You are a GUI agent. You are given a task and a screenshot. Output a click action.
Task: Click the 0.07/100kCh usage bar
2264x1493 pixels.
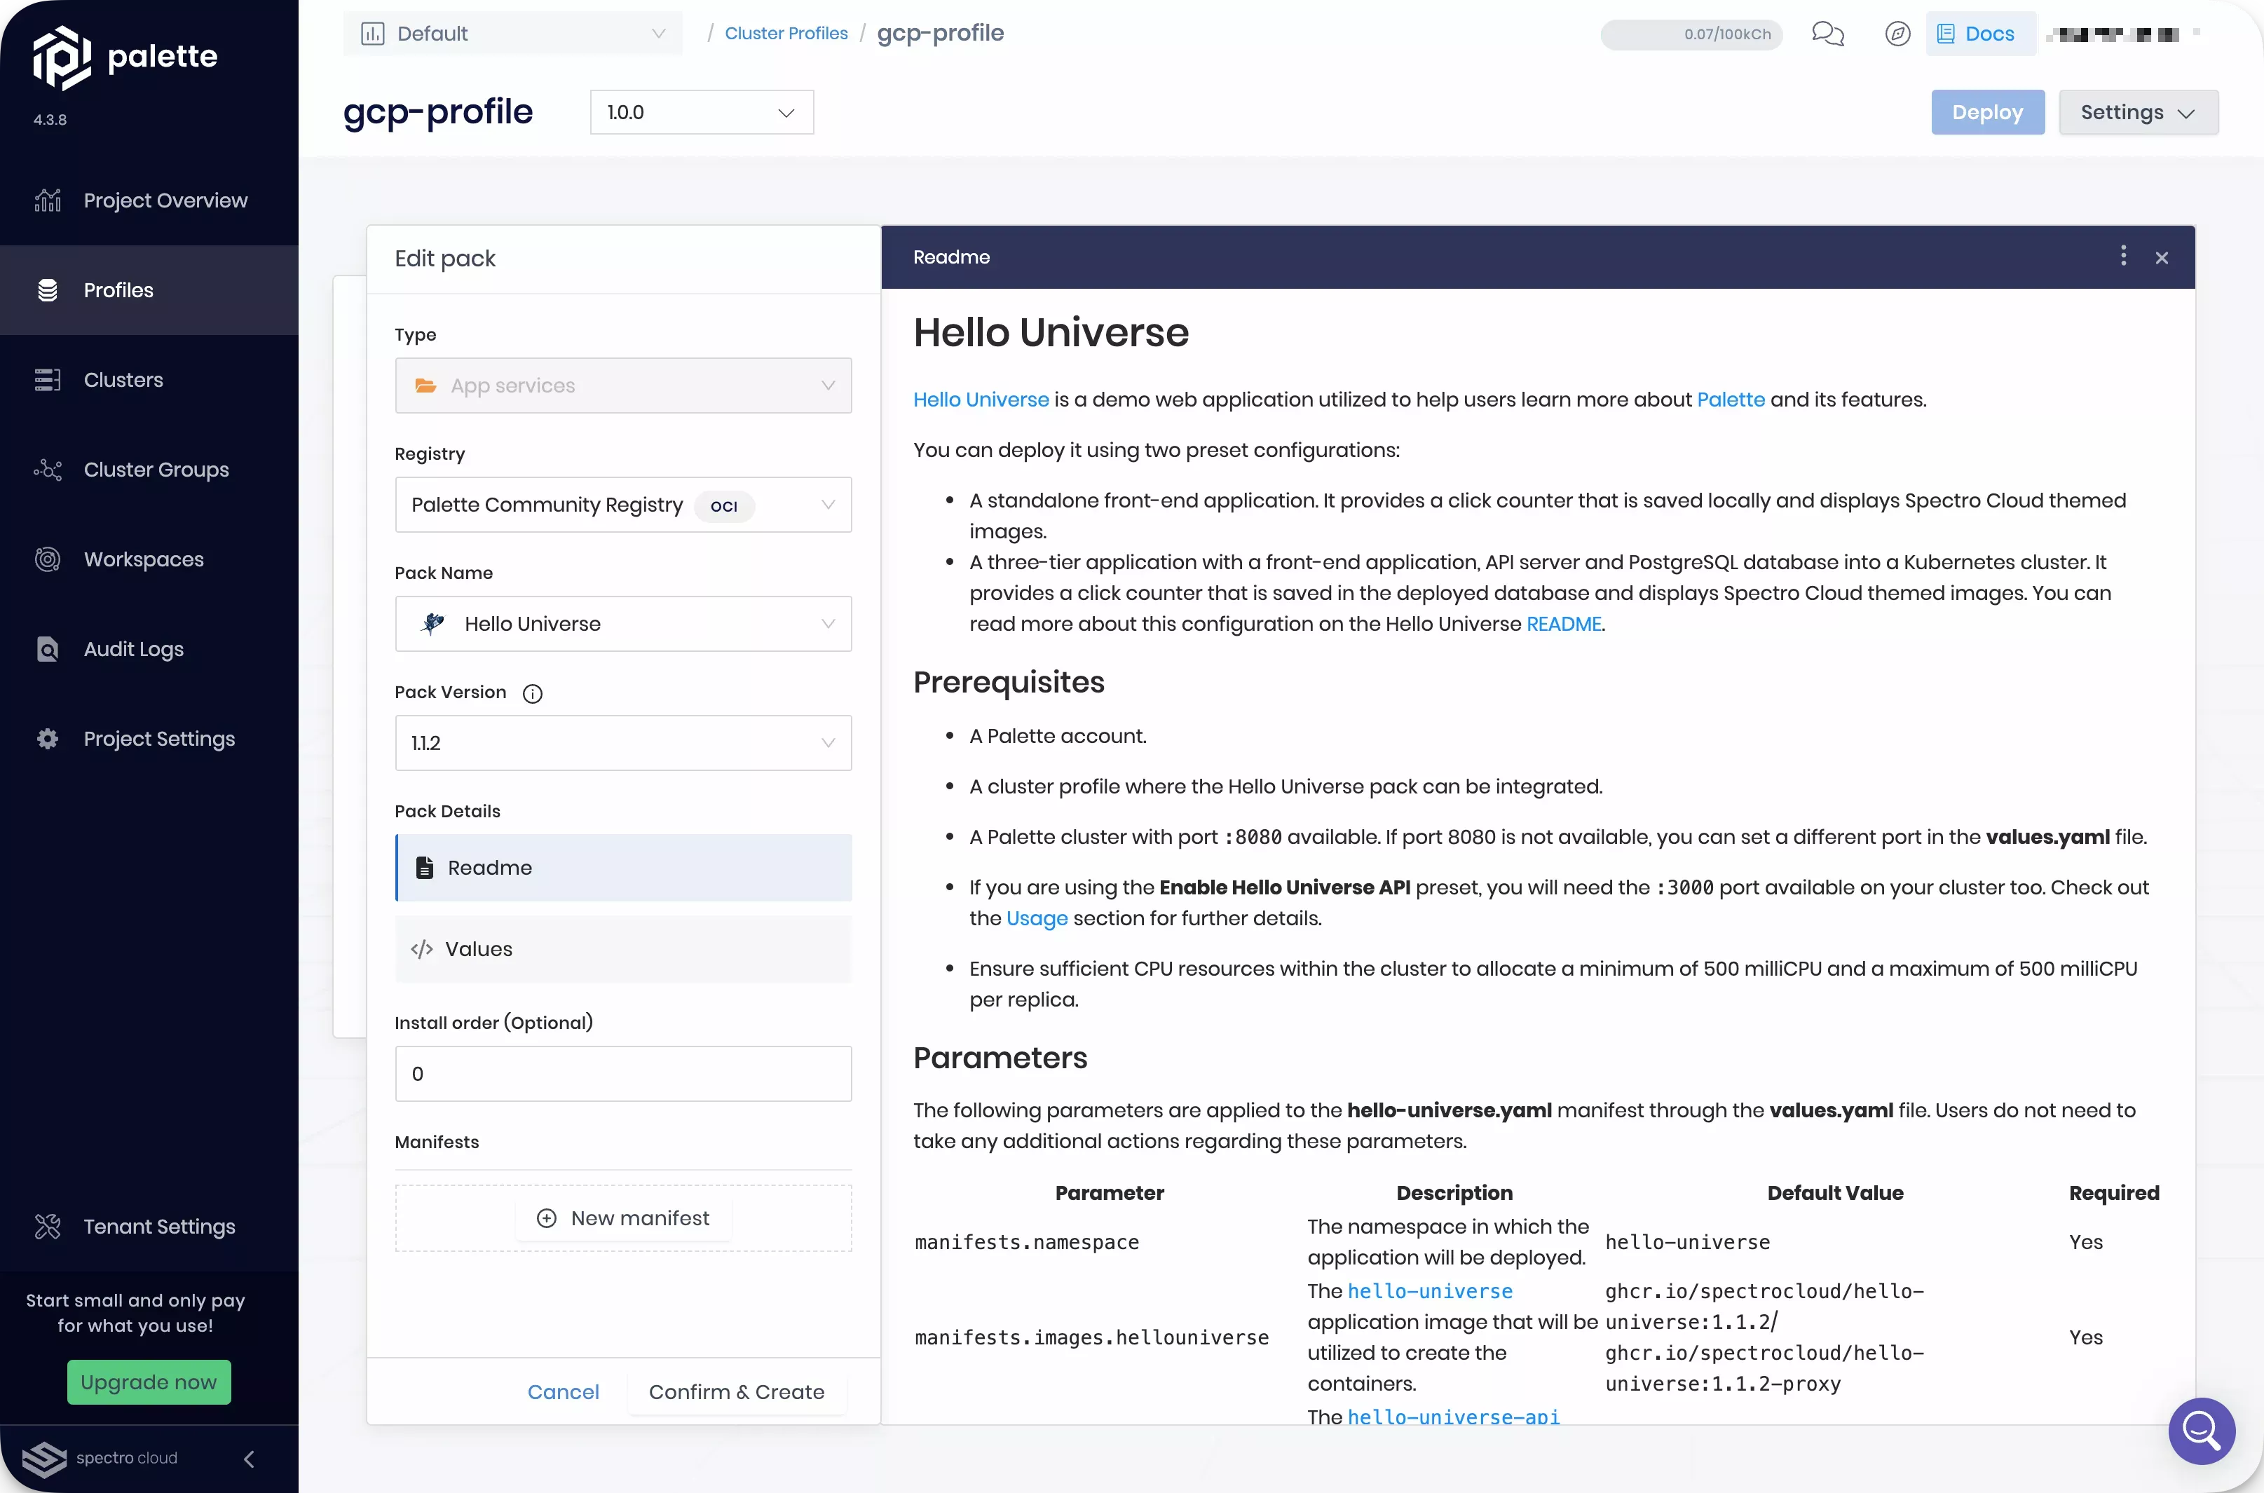tap(1691, 34)
